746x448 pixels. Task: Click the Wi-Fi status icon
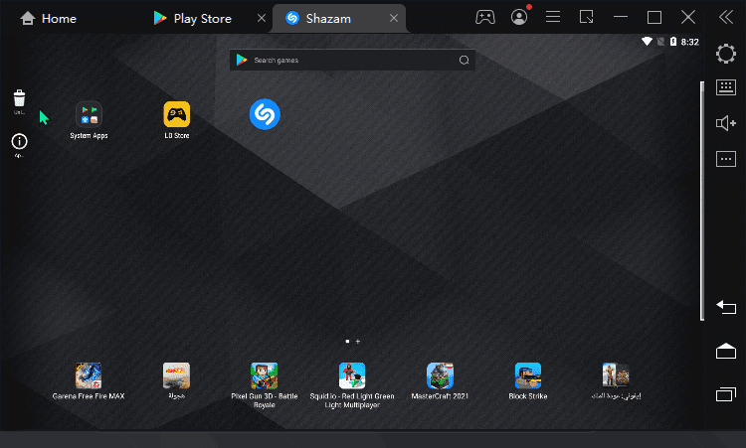pyautogui.click(x=647, y=42)
